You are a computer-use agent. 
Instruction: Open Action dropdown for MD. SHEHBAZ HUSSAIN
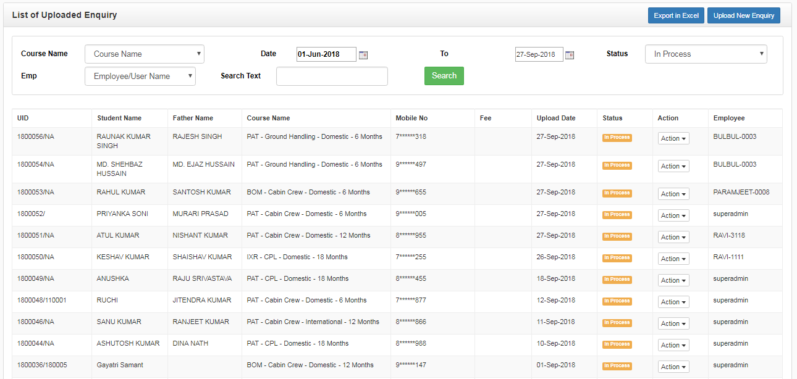pos(673,166)
